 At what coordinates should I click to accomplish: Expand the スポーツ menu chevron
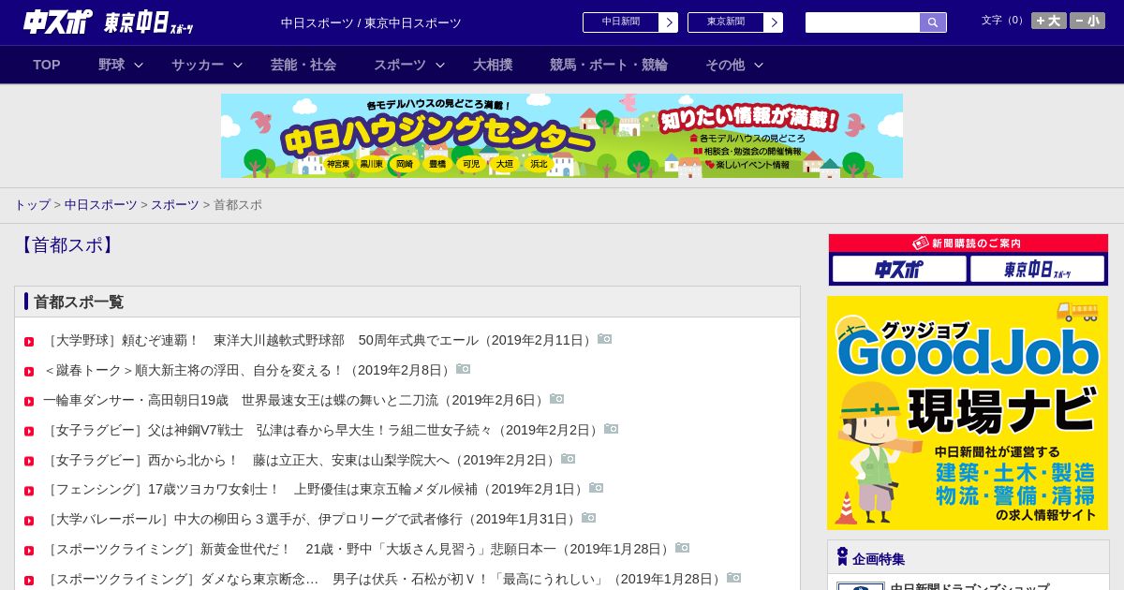(440, 65)
